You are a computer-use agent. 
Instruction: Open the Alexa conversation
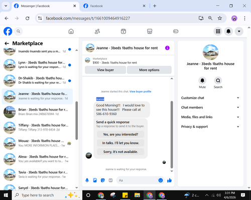coord(37,159)
